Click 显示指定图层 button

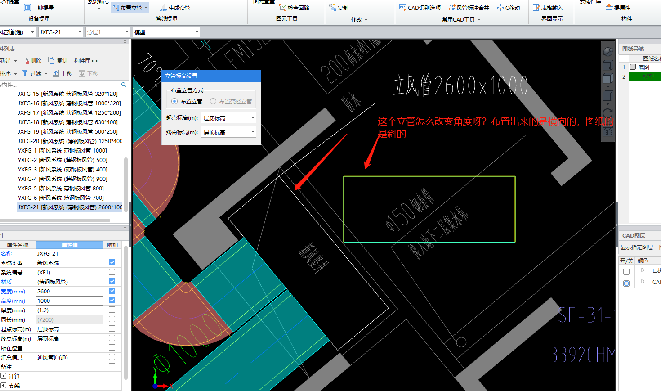click(x=637, y=247)
